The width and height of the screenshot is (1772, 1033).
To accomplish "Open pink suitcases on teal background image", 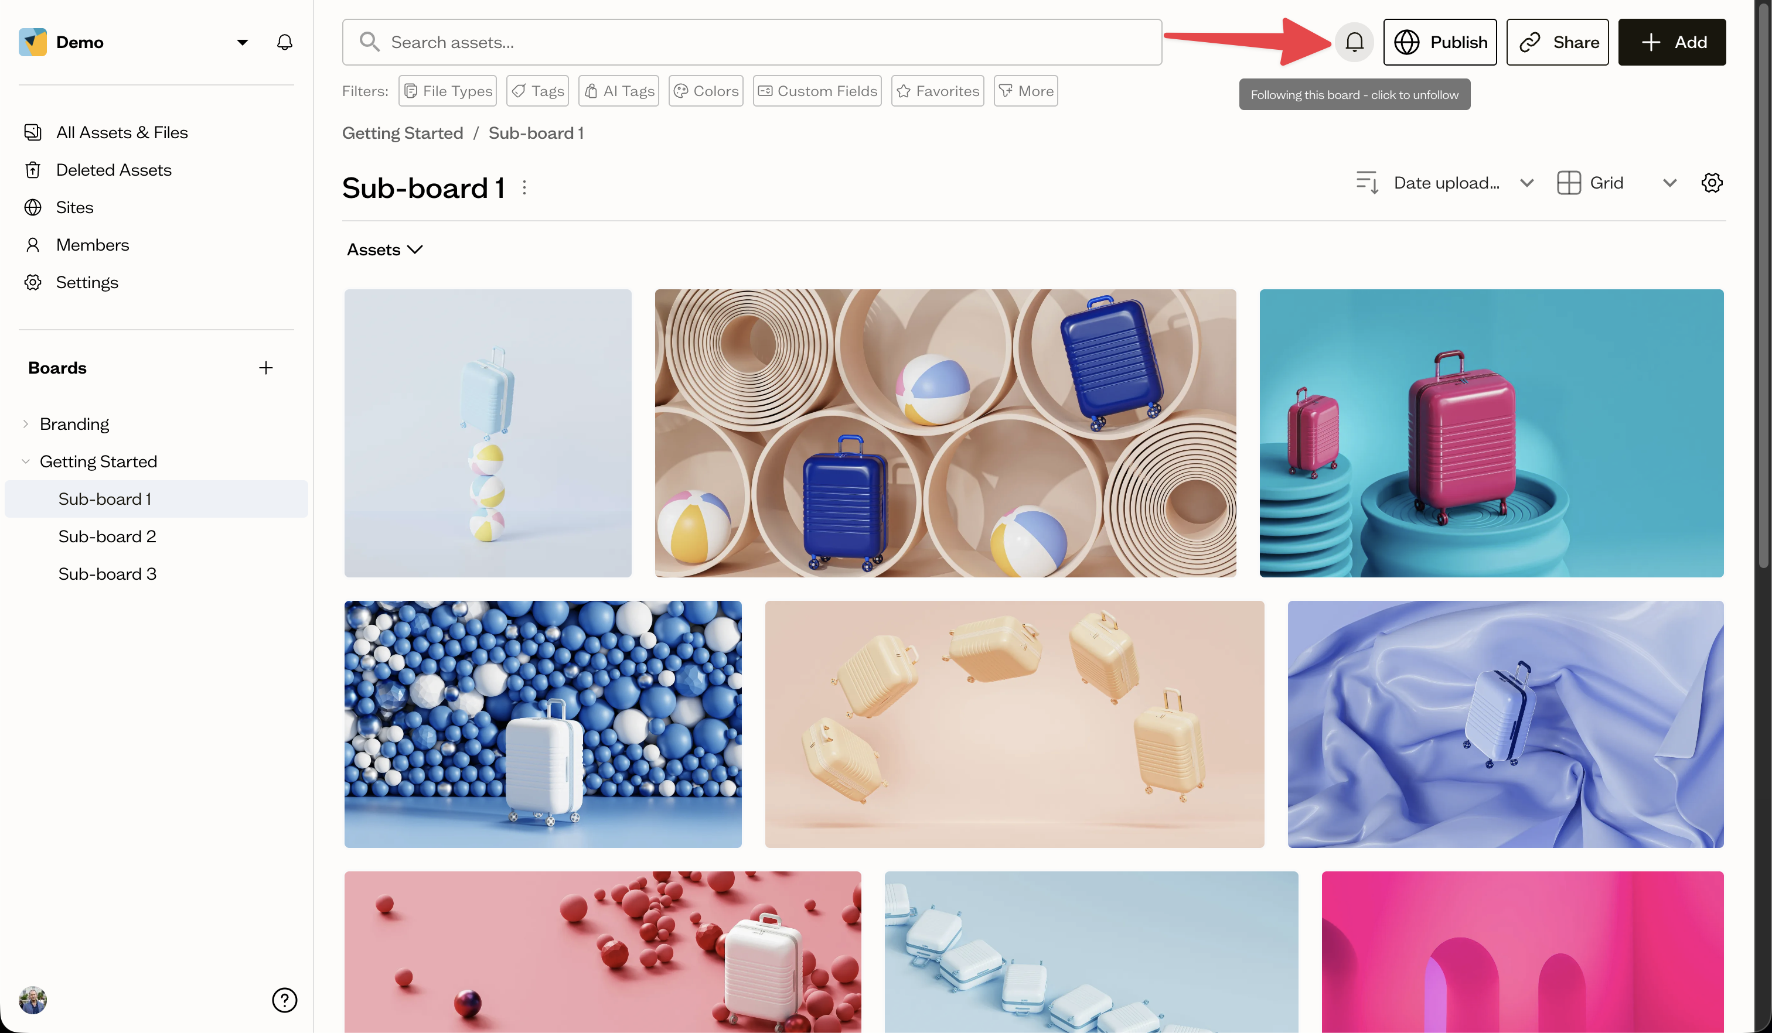I will tap(1491, 433).
